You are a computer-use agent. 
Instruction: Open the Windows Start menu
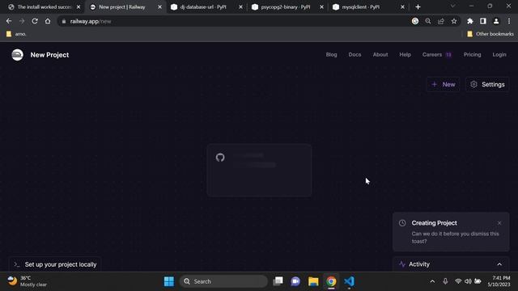coord(169,281)
